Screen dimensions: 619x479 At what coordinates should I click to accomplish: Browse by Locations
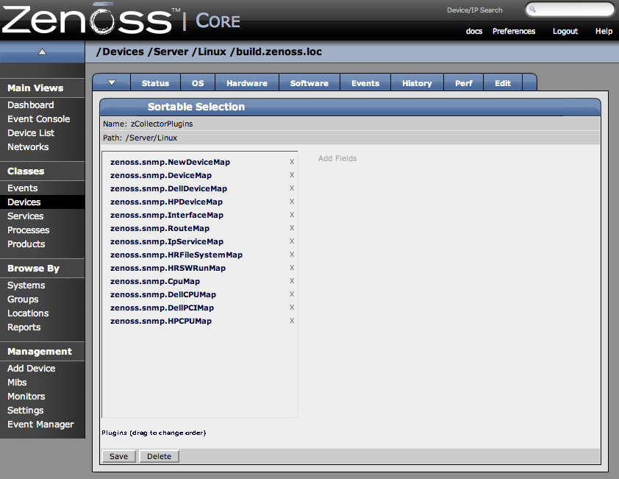[x=28, y=313]
